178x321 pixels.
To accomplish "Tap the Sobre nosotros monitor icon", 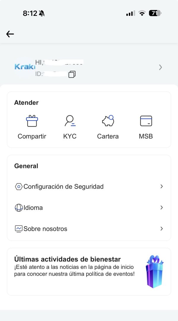I will [18, 229].
